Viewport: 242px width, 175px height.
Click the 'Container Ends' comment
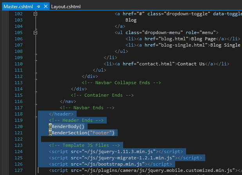click(102, 95)
